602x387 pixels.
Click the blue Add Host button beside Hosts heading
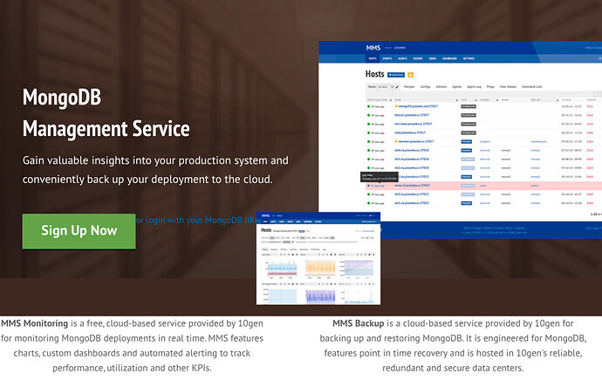coord(396,75)
